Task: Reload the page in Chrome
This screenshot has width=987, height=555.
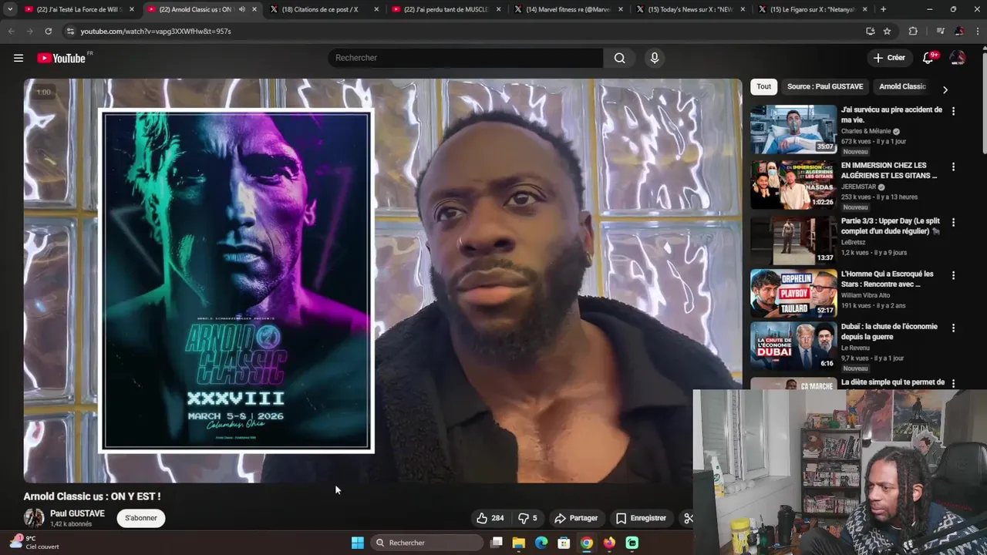Action: (48, 31)
